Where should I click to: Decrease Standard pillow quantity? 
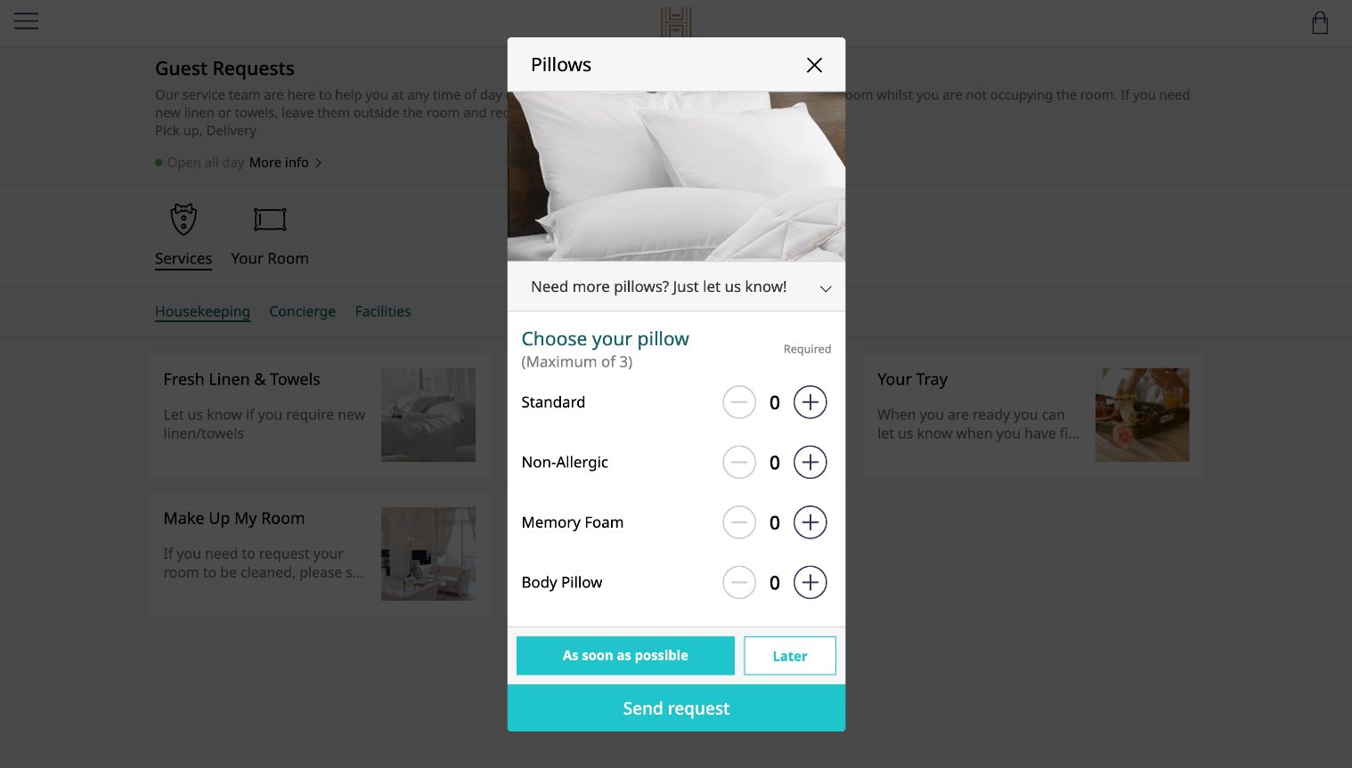(739, 402)
